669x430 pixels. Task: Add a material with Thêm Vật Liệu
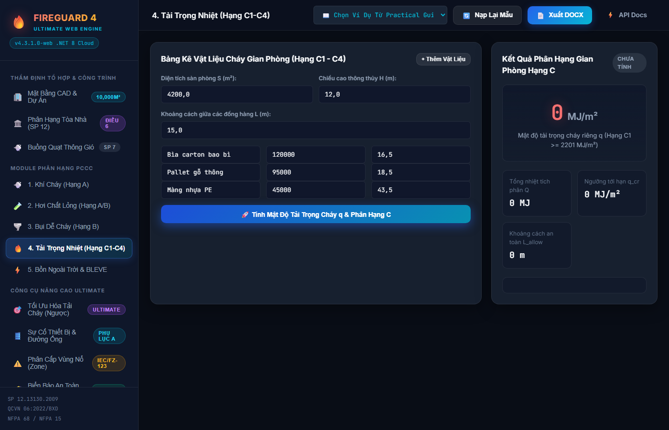pyautogui.click(x=443, y=59)
